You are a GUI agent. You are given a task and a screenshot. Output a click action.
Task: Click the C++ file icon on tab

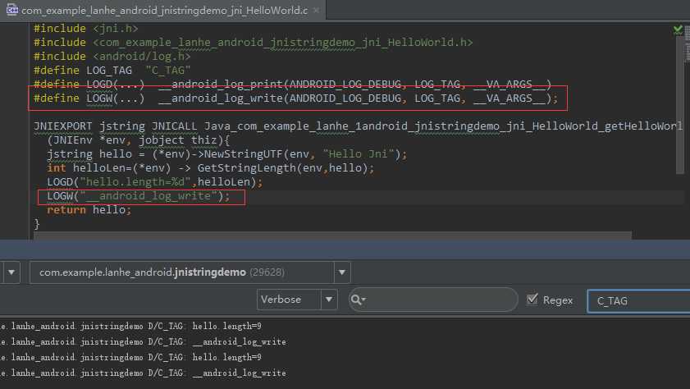(11, 10)
